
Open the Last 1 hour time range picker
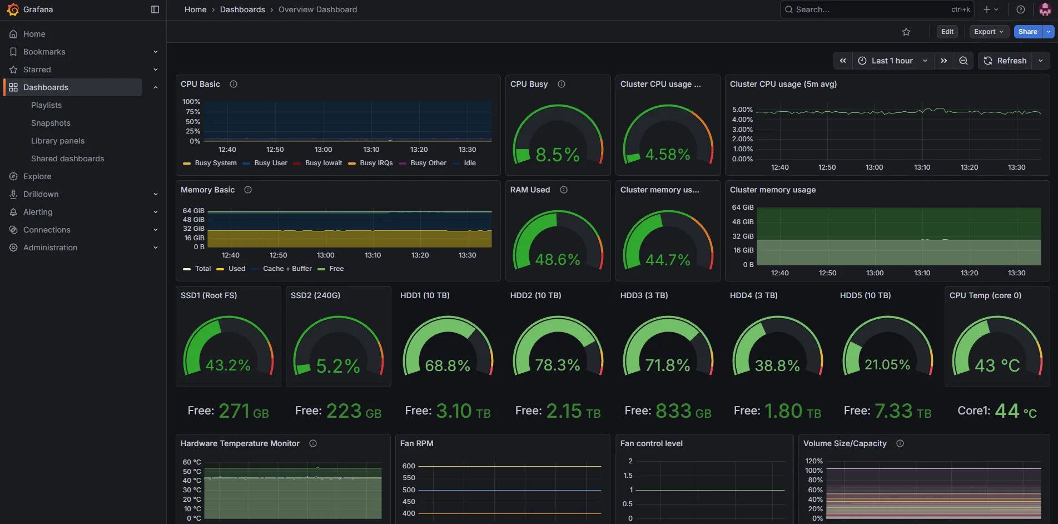(x=892, y=61)
